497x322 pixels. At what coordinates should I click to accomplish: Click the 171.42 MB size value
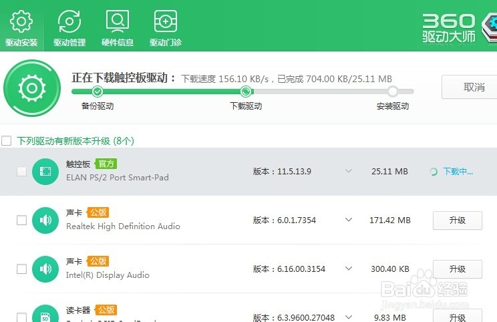(x=390, y=220)
